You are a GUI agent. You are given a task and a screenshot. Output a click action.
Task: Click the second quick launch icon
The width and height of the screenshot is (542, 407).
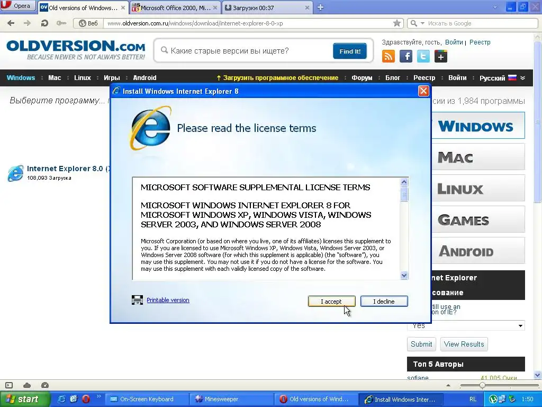click(74, 399)
